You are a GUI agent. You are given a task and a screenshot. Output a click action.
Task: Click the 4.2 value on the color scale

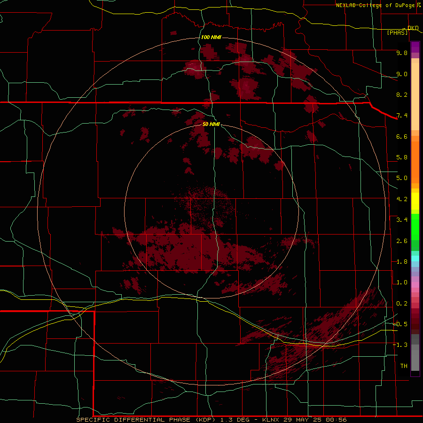(x=402, y=199)
